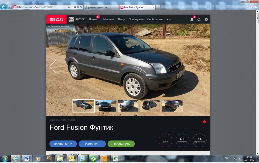The image size is (259, 163).
Task: Expand the three-dots more menu
Action: pos(169,19)
